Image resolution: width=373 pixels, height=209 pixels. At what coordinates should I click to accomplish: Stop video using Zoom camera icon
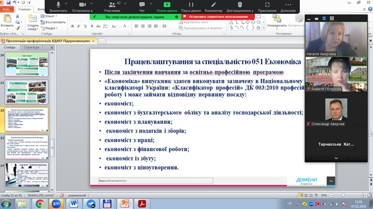pos(82,5)
